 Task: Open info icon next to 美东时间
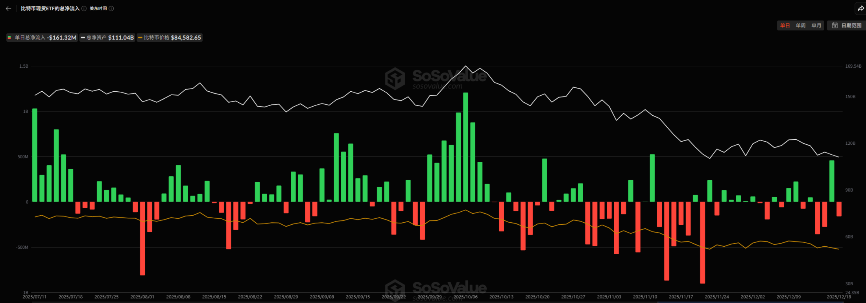click(111, 9)
